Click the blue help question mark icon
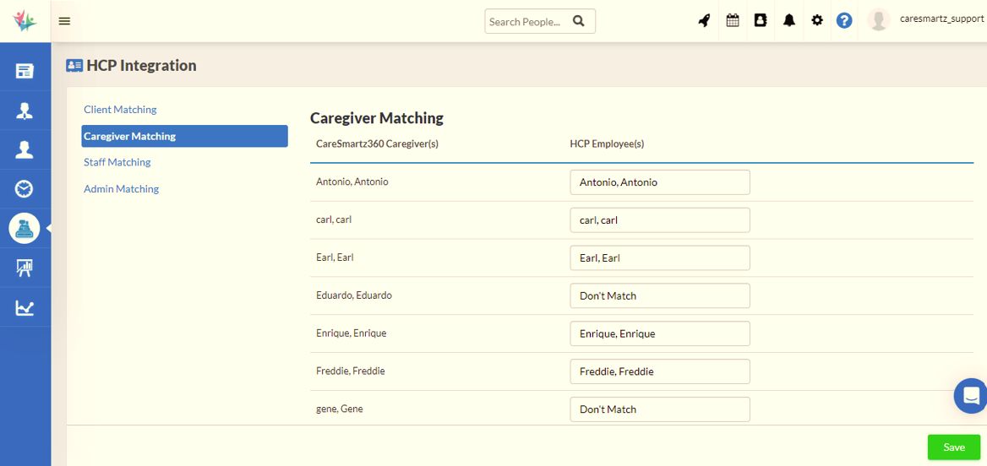Image resolution: width=987 pixels, height=466 pixels. point(844,21)
